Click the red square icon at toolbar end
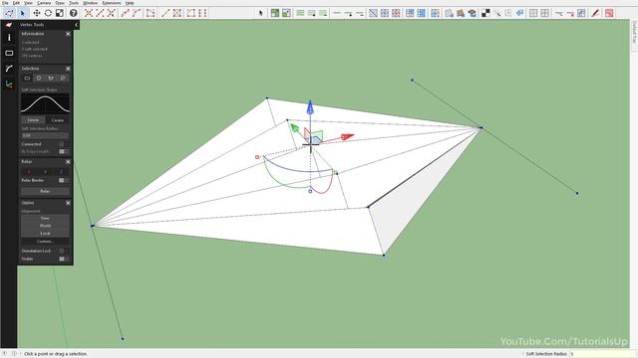The image size is (638, 358). 609,13
